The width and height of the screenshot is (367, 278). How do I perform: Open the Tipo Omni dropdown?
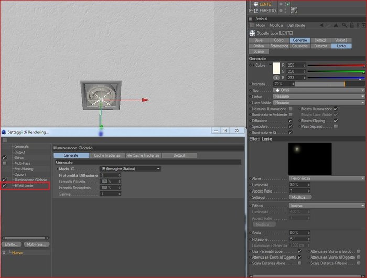tap(319, 90)
